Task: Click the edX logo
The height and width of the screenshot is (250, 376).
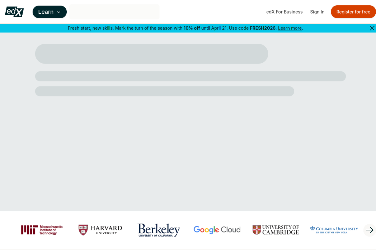Action: tap(14, 12)
